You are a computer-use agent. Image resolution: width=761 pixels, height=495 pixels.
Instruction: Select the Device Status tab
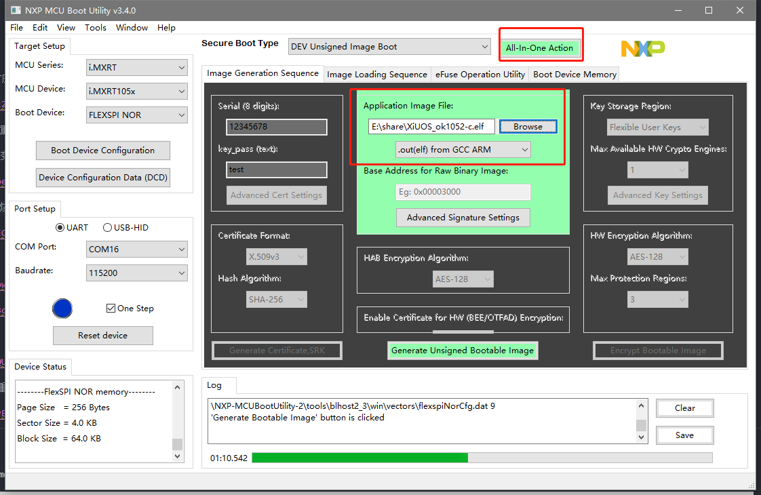(40, 367)
